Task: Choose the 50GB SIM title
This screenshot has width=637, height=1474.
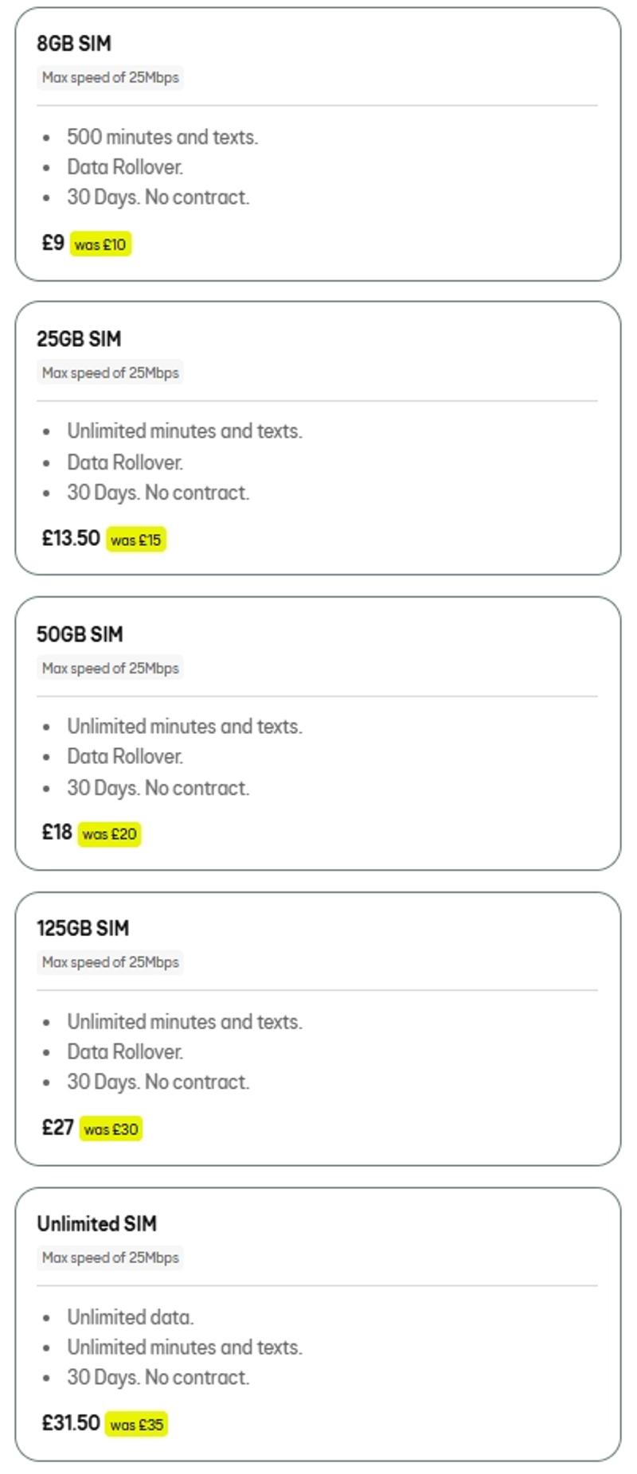Action: (80, 634)
